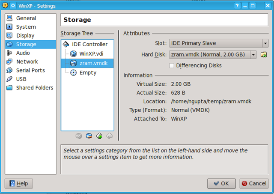Maximize the WinXP Settings window

tap(253, 6)
